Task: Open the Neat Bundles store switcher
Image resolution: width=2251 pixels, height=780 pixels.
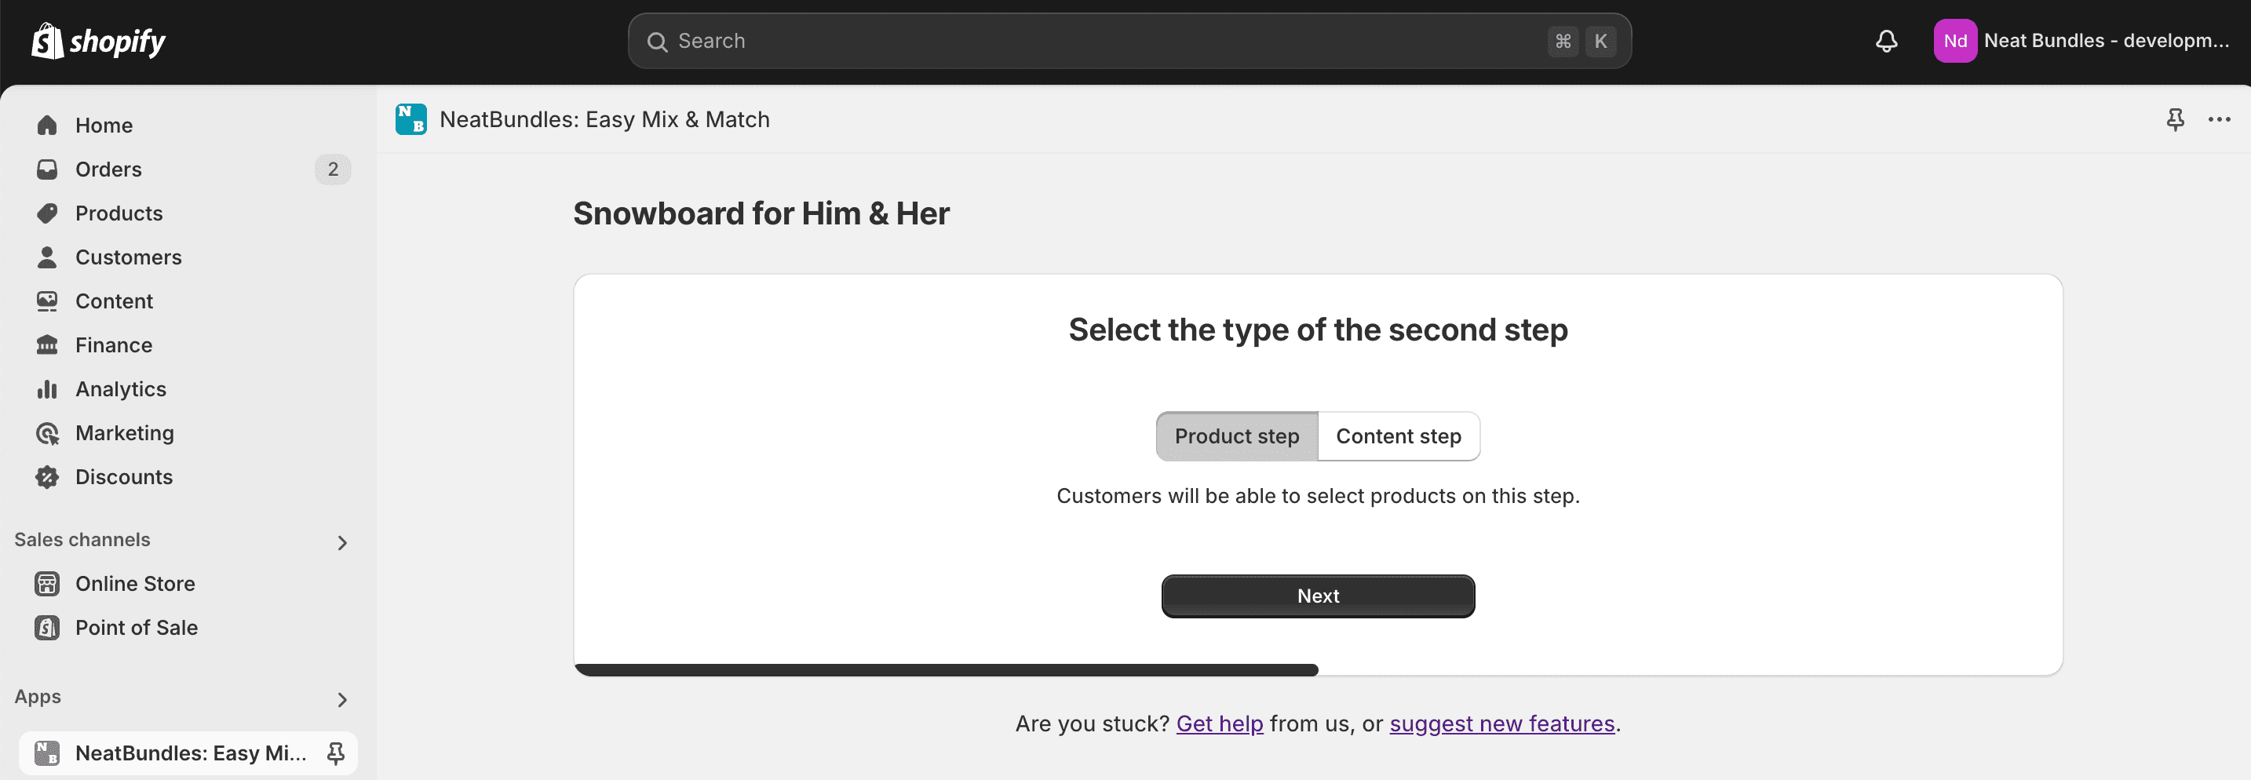Action: tap(2082, 41)
